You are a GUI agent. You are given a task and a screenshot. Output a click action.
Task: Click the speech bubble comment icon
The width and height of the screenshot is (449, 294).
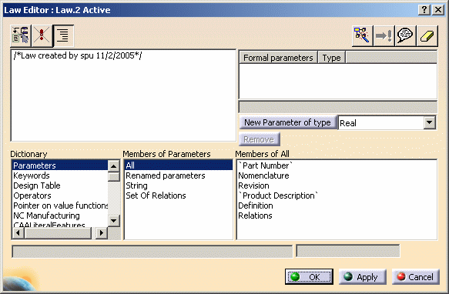(x=405, y=35)
